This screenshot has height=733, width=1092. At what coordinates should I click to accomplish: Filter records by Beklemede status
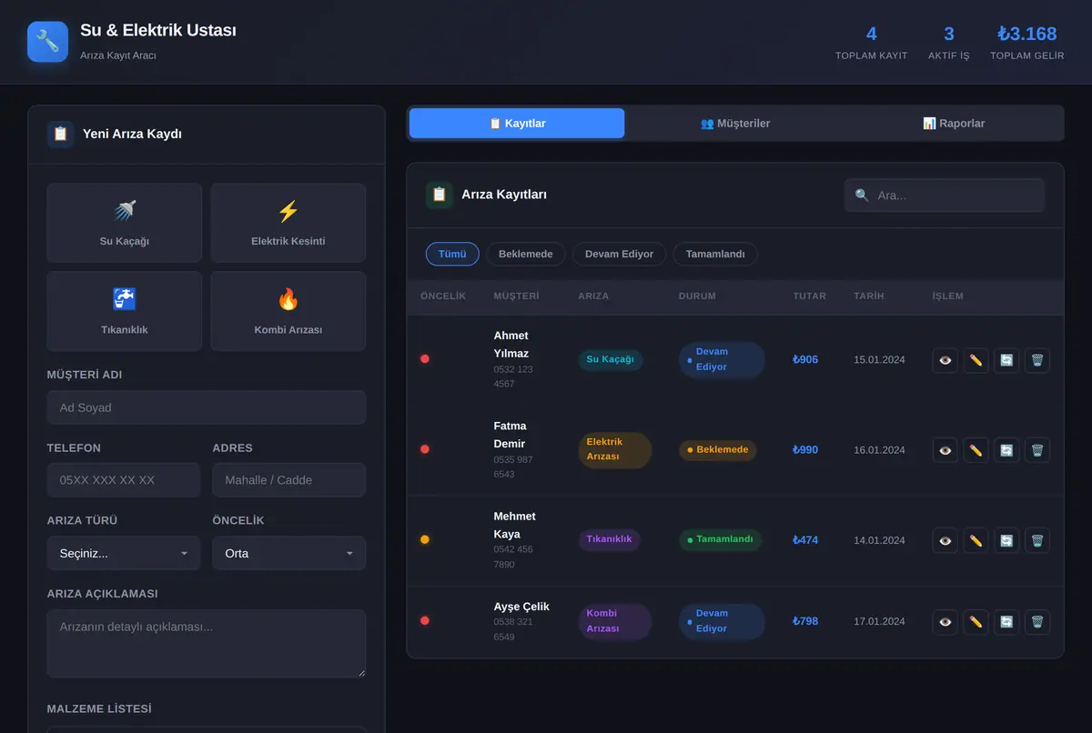click(x=526, y=254)
